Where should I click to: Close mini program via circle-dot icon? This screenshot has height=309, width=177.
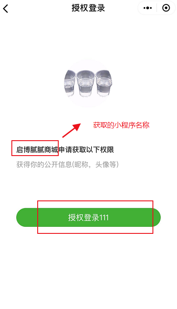click(x=166, y=8)
